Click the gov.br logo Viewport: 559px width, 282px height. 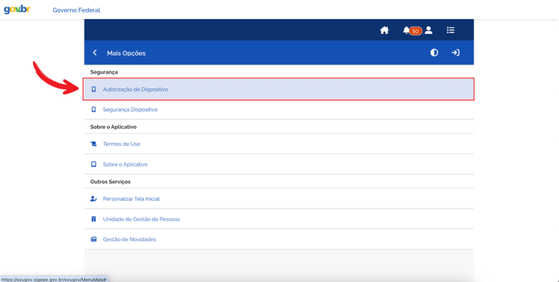17,10
